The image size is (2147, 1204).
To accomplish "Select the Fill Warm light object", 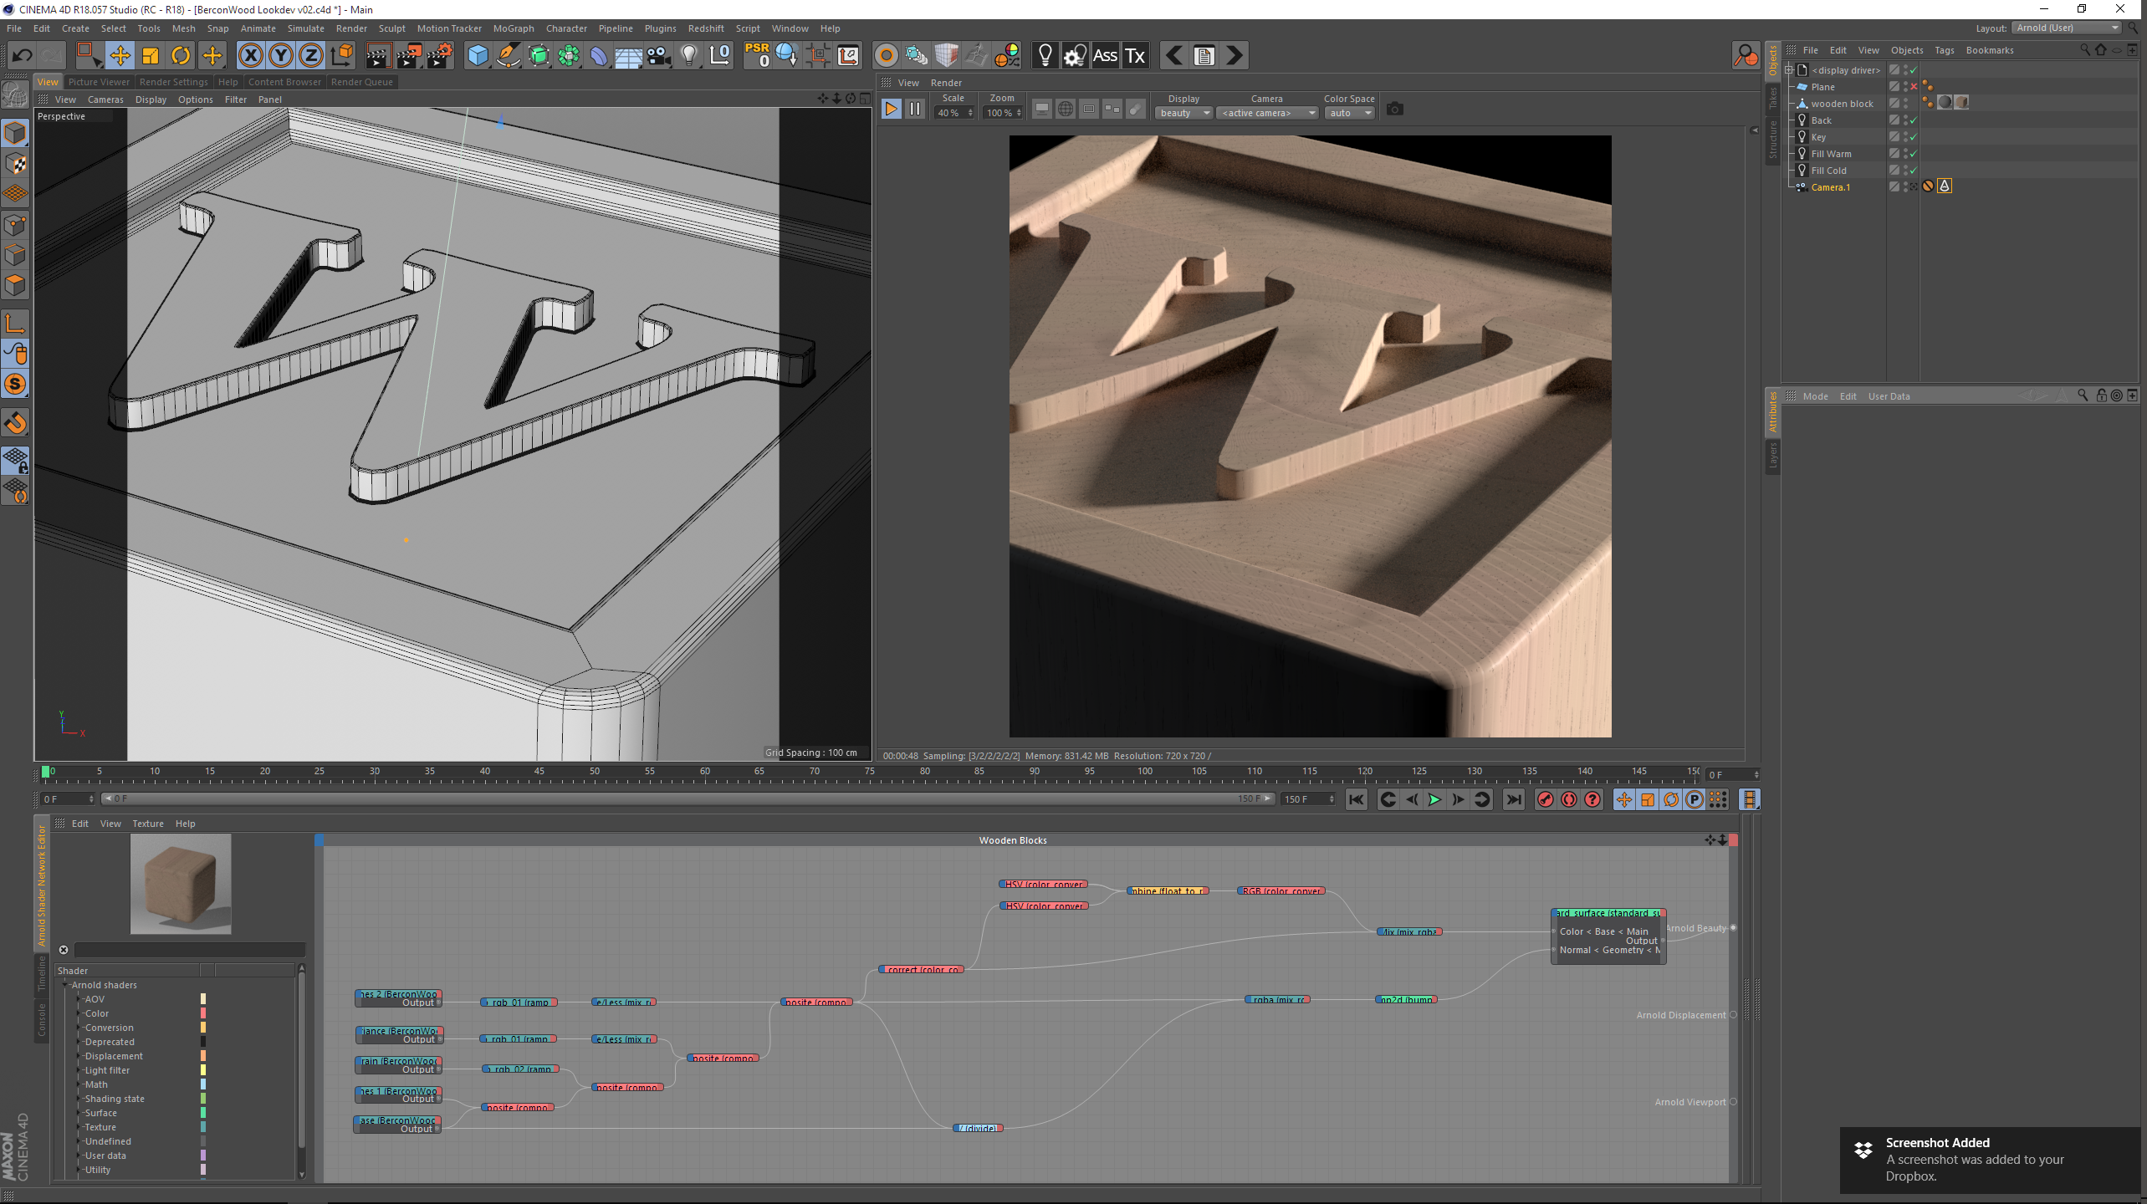I will [x=1831, y=154].
